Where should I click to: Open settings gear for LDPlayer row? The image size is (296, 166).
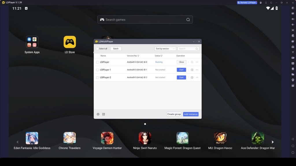point(192,62)
